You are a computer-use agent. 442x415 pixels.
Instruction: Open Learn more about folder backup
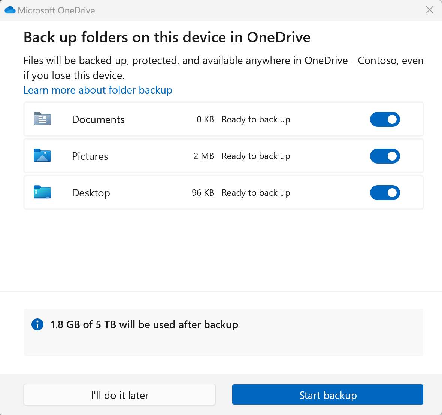[98, 90]
